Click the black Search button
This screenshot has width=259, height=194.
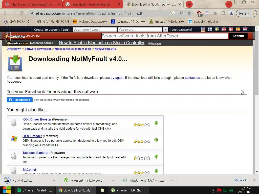click(x=238, y=36)
